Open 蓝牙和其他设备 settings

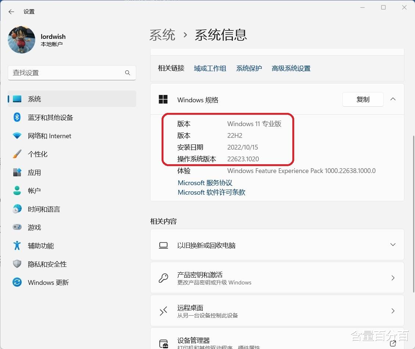[x=72, y=117]
